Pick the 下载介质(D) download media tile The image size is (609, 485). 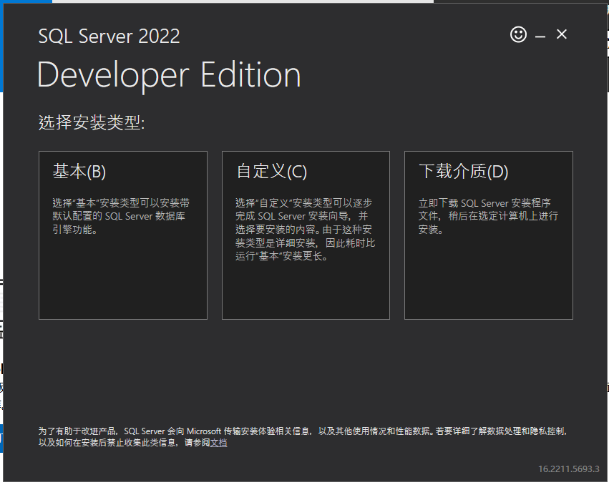point(488,235)
